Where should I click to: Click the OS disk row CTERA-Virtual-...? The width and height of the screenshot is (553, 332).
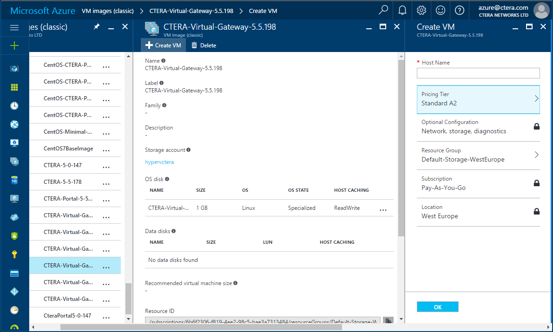(269, 208)
